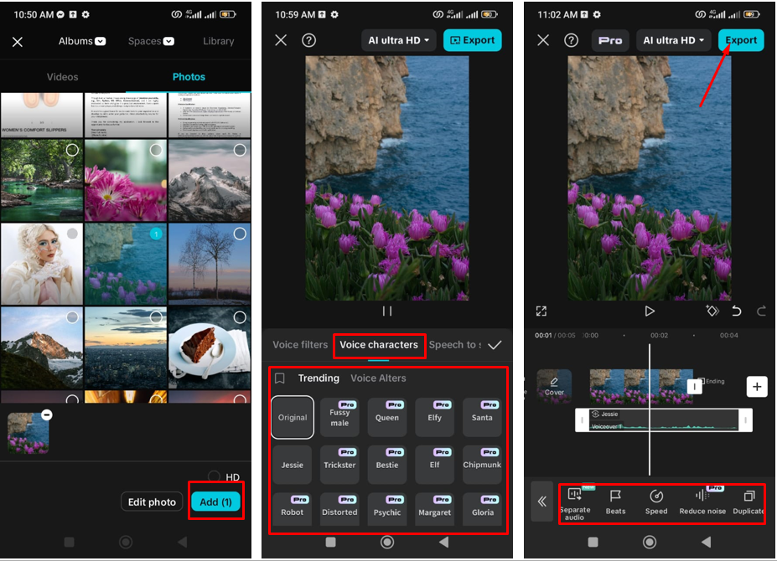Select the Jessie voiceover audio track
777x561 pixels.
pos(664,420)
